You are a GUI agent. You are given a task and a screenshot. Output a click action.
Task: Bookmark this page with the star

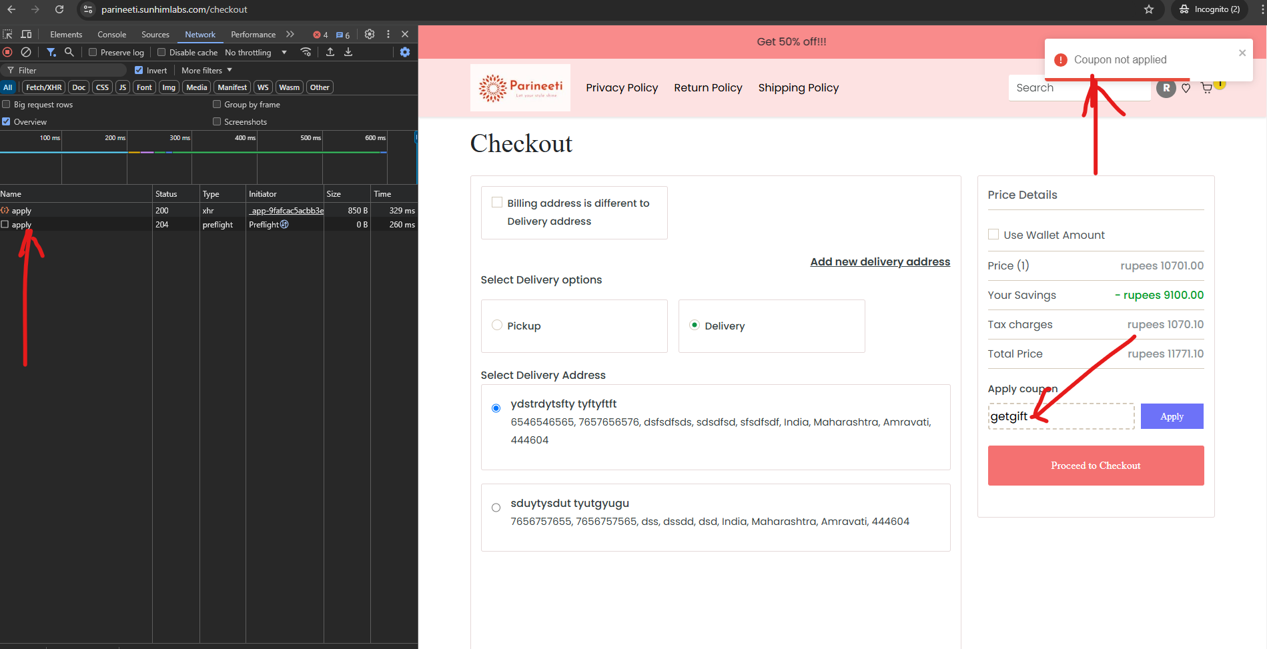coord(1149,9)
